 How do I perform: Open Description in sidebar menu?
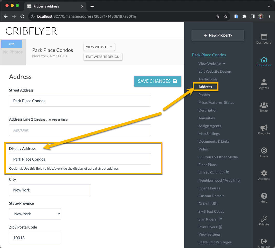click(208, 110)
